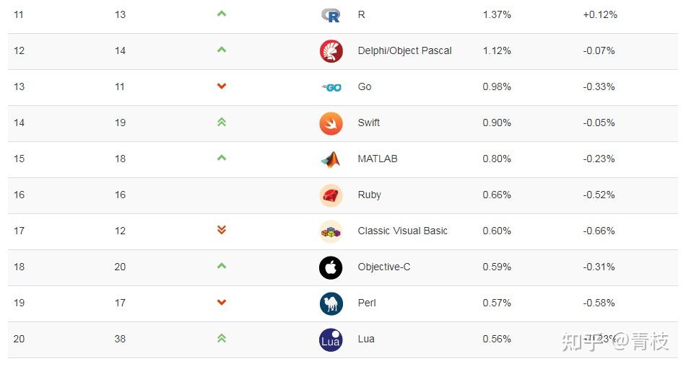
Task: Click the Classic Visual Basic blocks icon
Action: [331, 231]
